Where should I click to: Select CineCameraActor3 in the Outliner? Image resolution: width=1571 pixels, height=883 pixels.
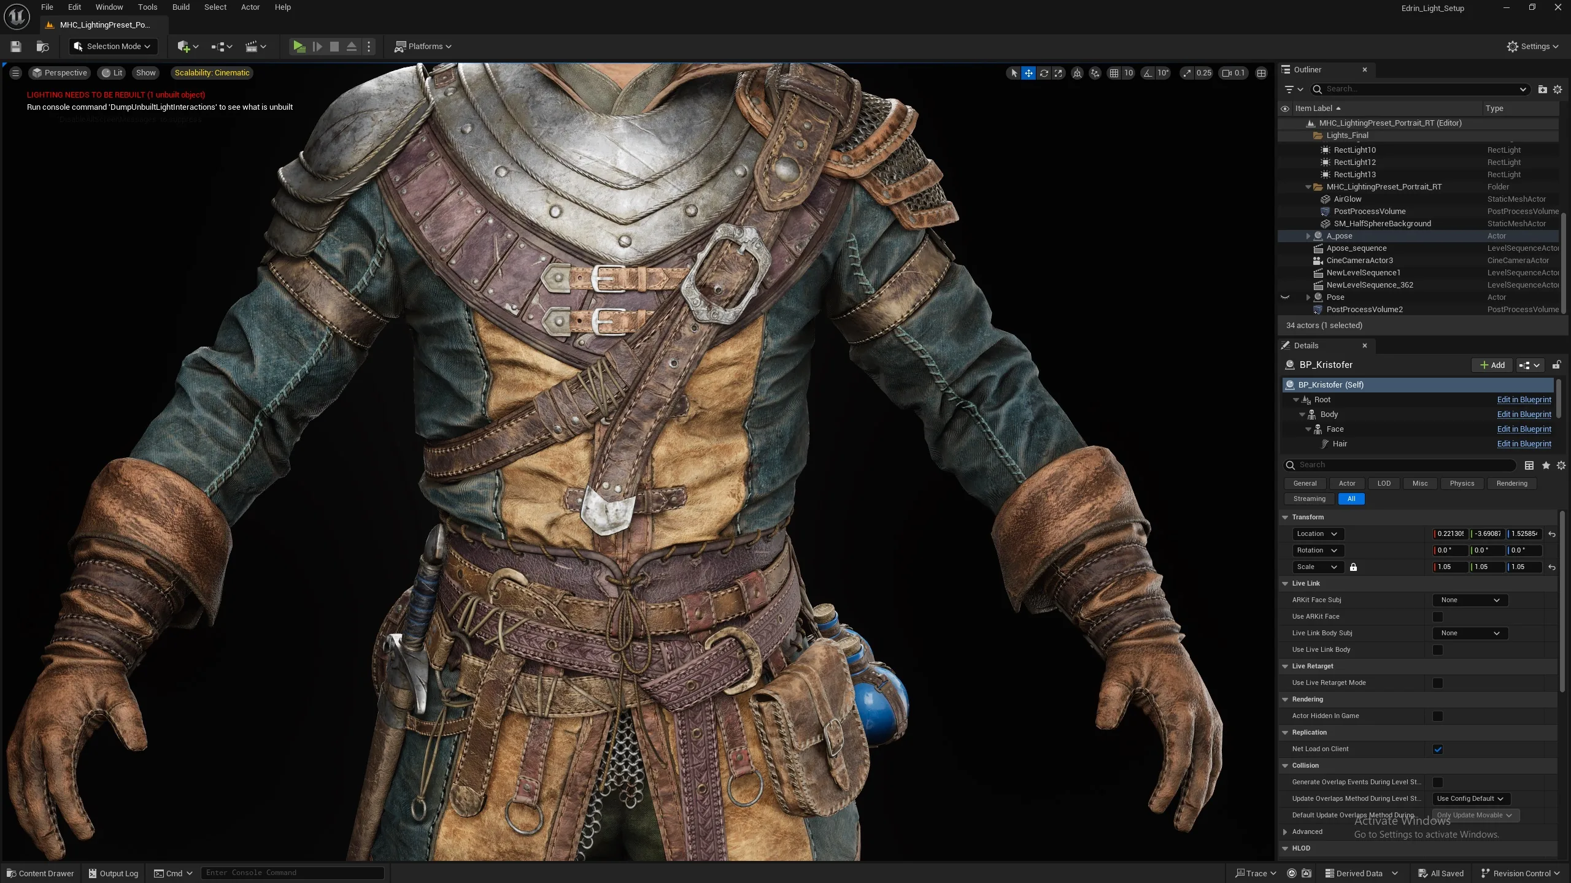1360,261
